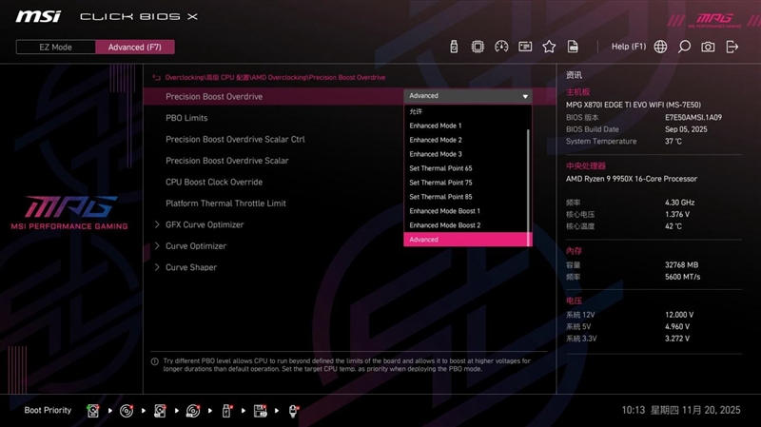Open the hardware monitor board icon
Image resolution: width=761 pixels, height=427 pixels.
525,47
